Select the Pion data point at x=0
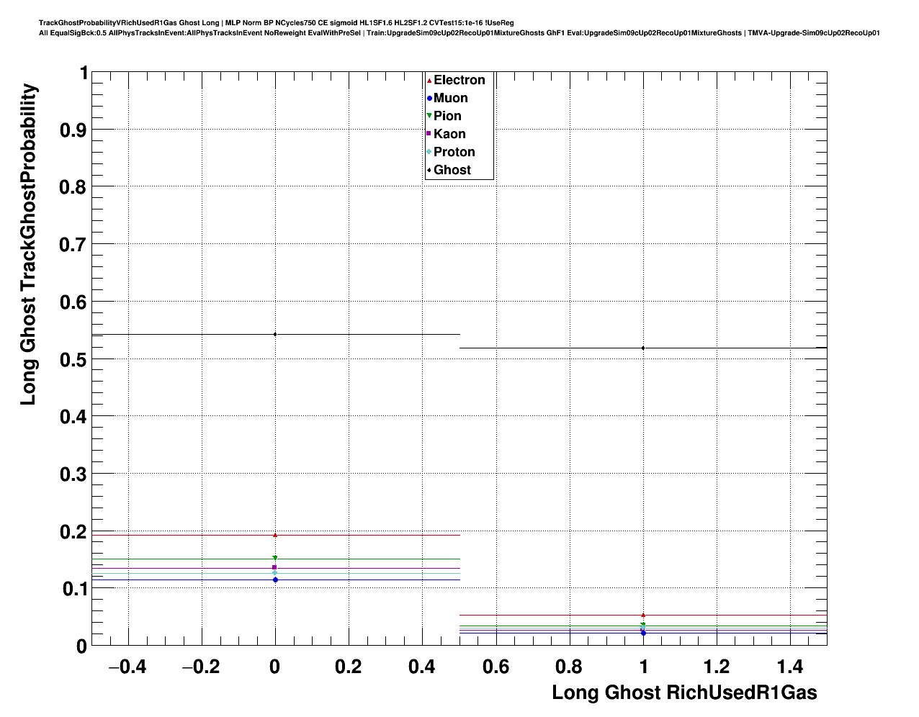Viewport: 919px width, 717px height. [275, 558]
